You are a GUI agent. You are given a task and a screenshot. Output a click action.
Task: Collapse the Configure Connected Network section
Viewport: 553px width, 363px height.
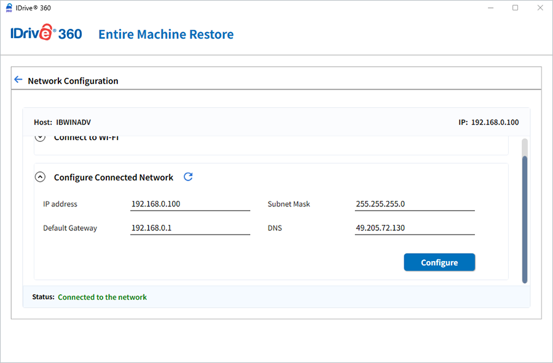coord(40,177)
